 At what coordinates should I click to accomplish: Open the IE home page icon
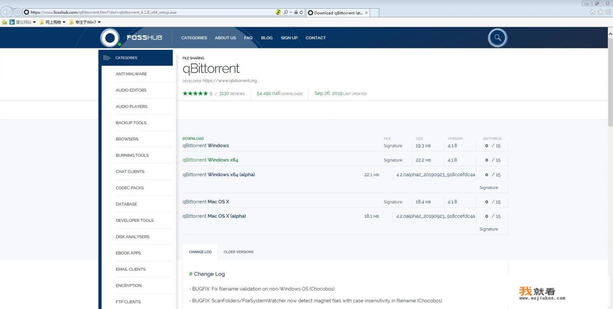pyautogui.click(x=592, y=12)
